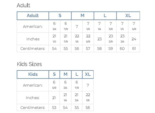Image resolution: width=155 pixels, height=113 pixels.
Task: Select the XL column header in Kids table
Action: pos(88,74)
